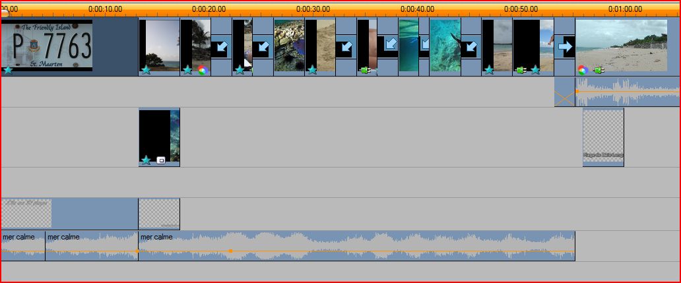The height and width of the screenshot is (283, 681).
Task: Select the Plage de Baie Longue title clip
Action: coord(603,137)
